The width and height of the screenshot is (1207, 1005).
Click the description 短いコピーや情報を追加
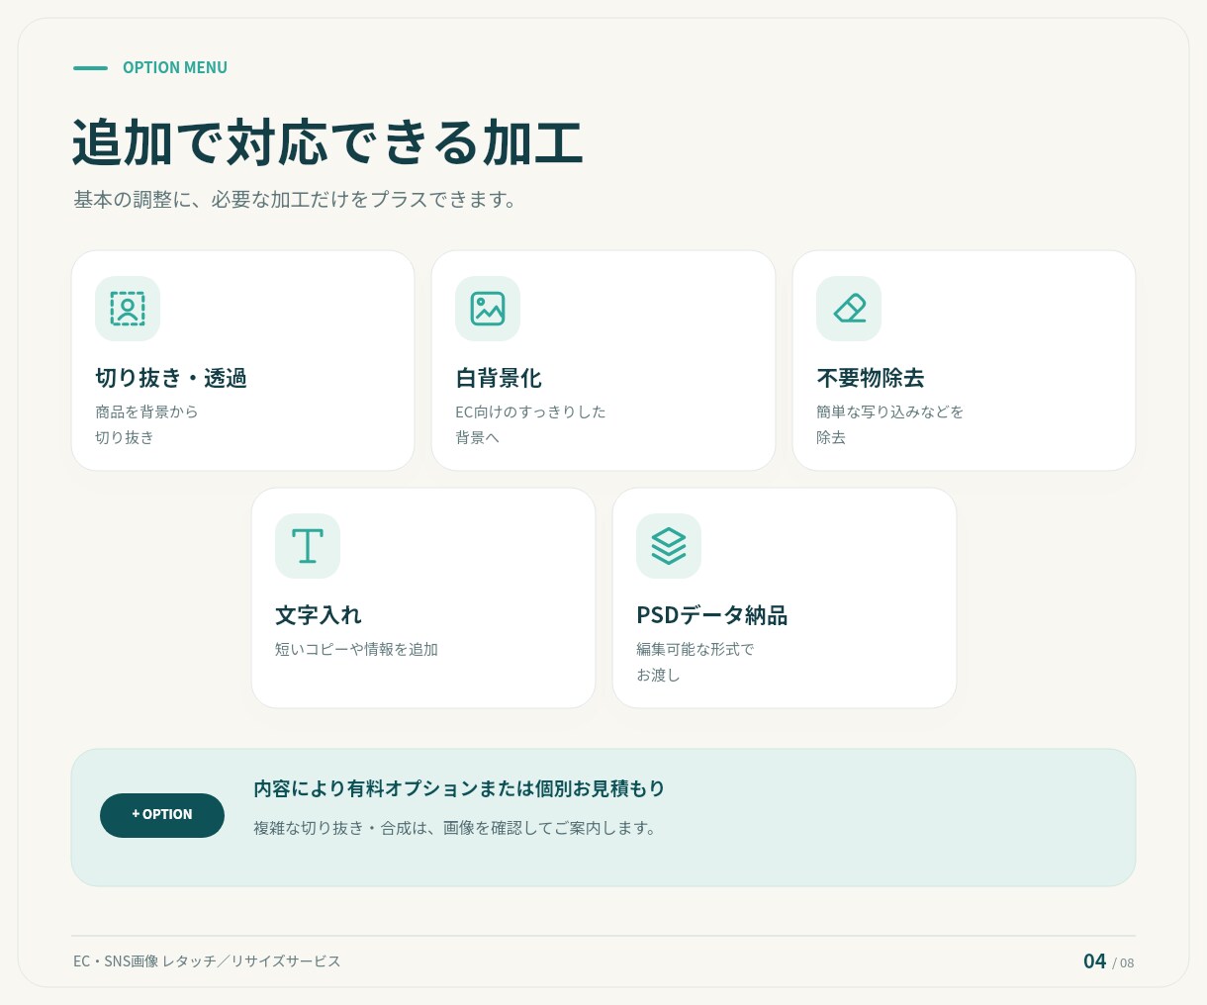tap(356, 649)
